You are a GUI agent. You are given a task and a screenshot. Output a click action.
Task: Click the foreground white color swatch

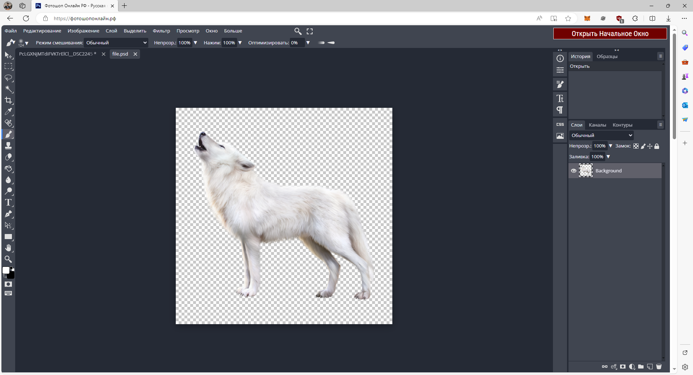[x=6, y=270]
